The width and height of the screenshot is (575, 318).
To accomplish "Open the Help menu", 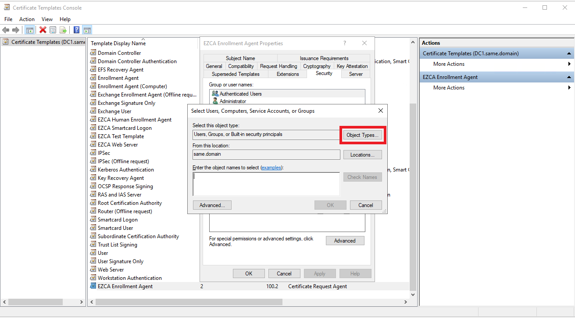I will (65, 19).
